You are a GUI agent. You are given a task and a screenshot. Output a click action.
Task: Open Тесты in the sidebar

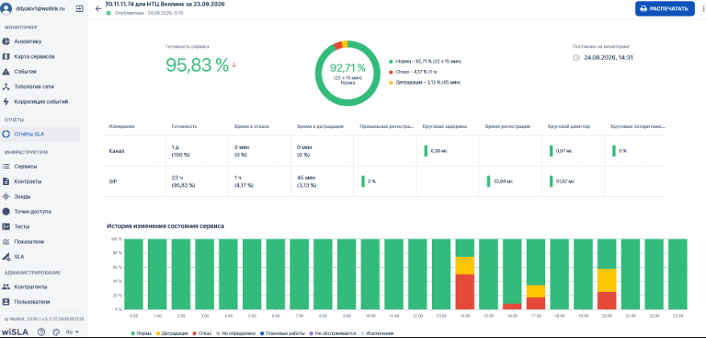[23, 227]
